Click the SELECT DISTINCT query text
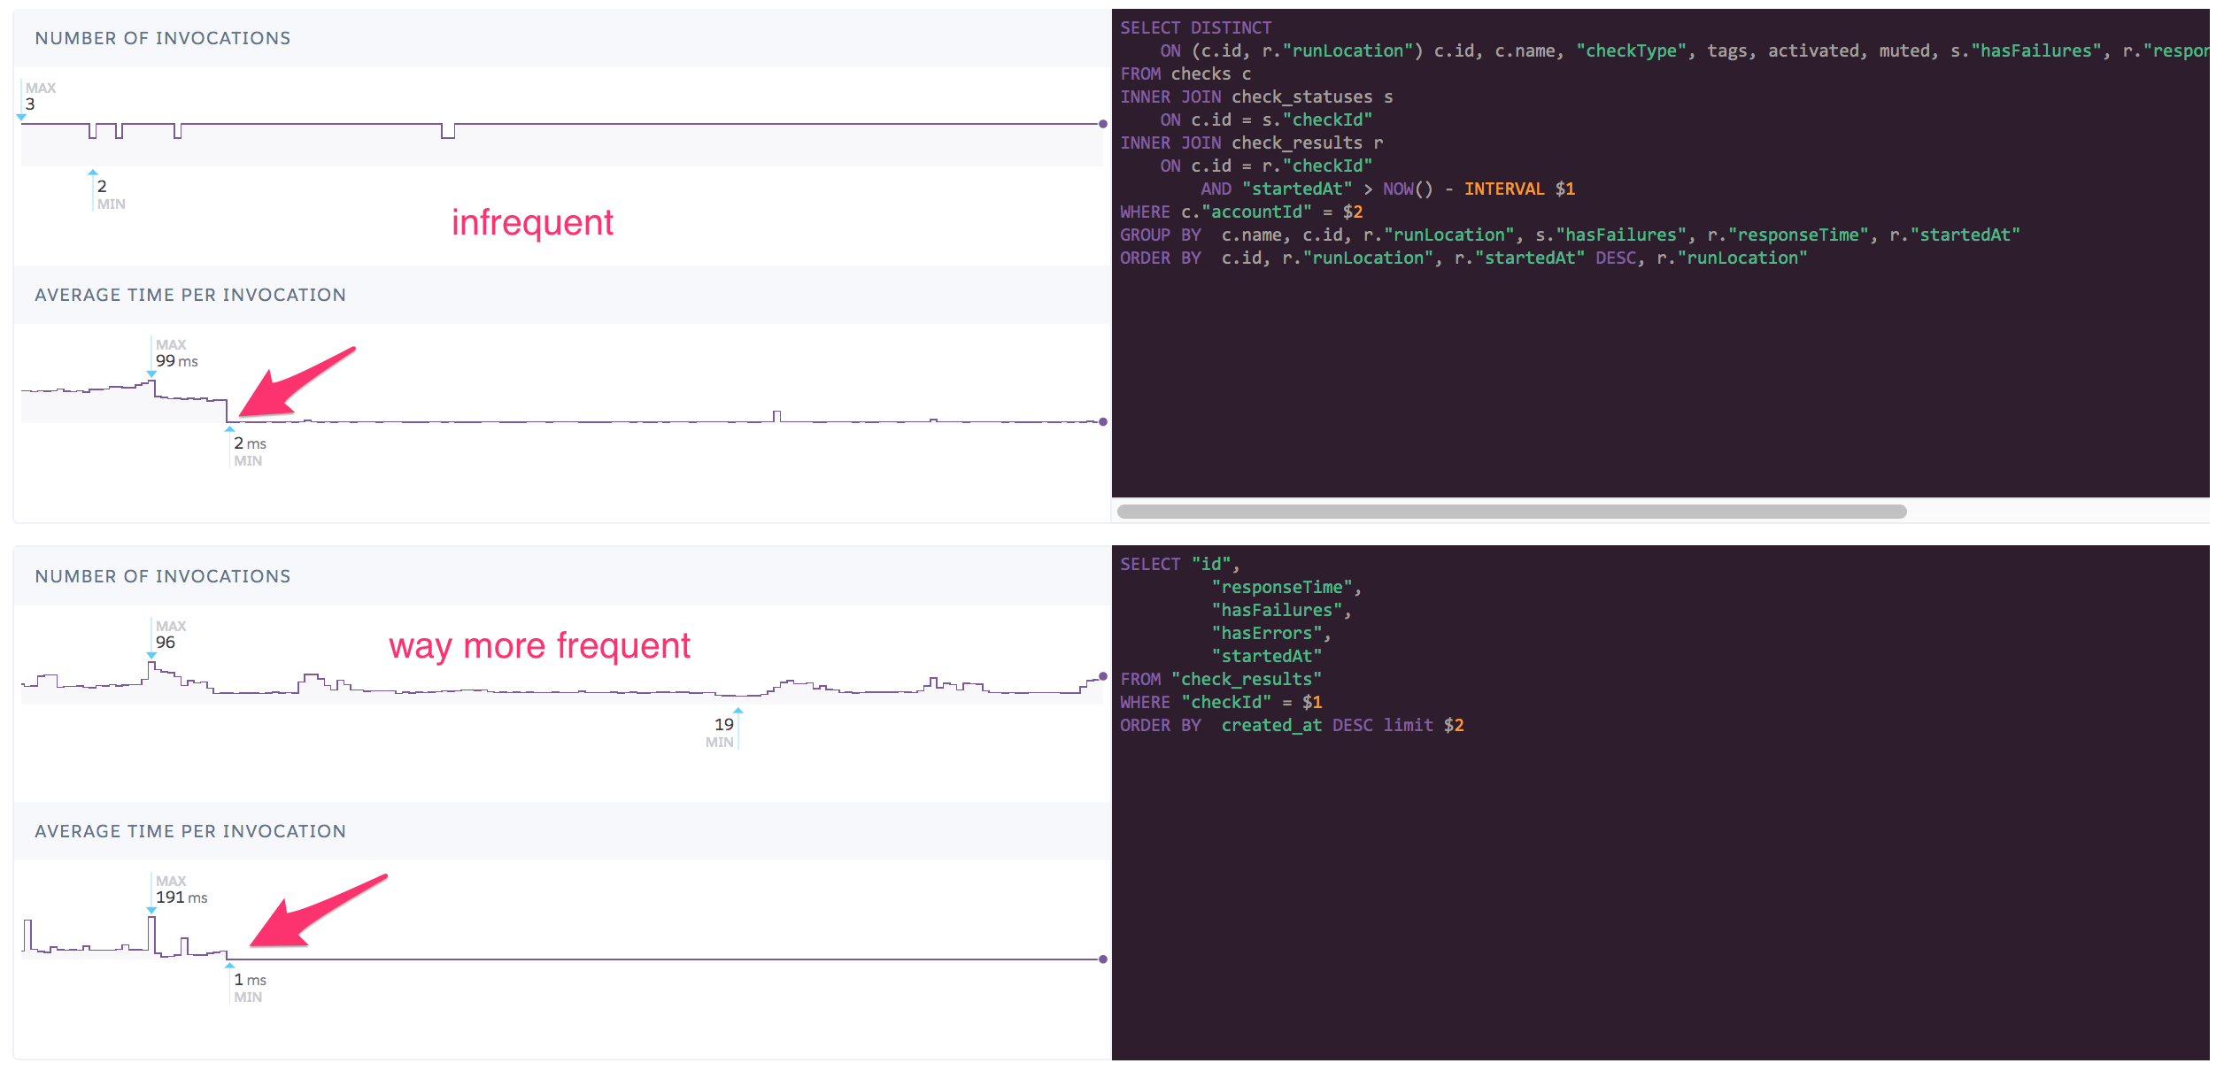Screen dimensions: 2224x1071 click(1195, 27)
